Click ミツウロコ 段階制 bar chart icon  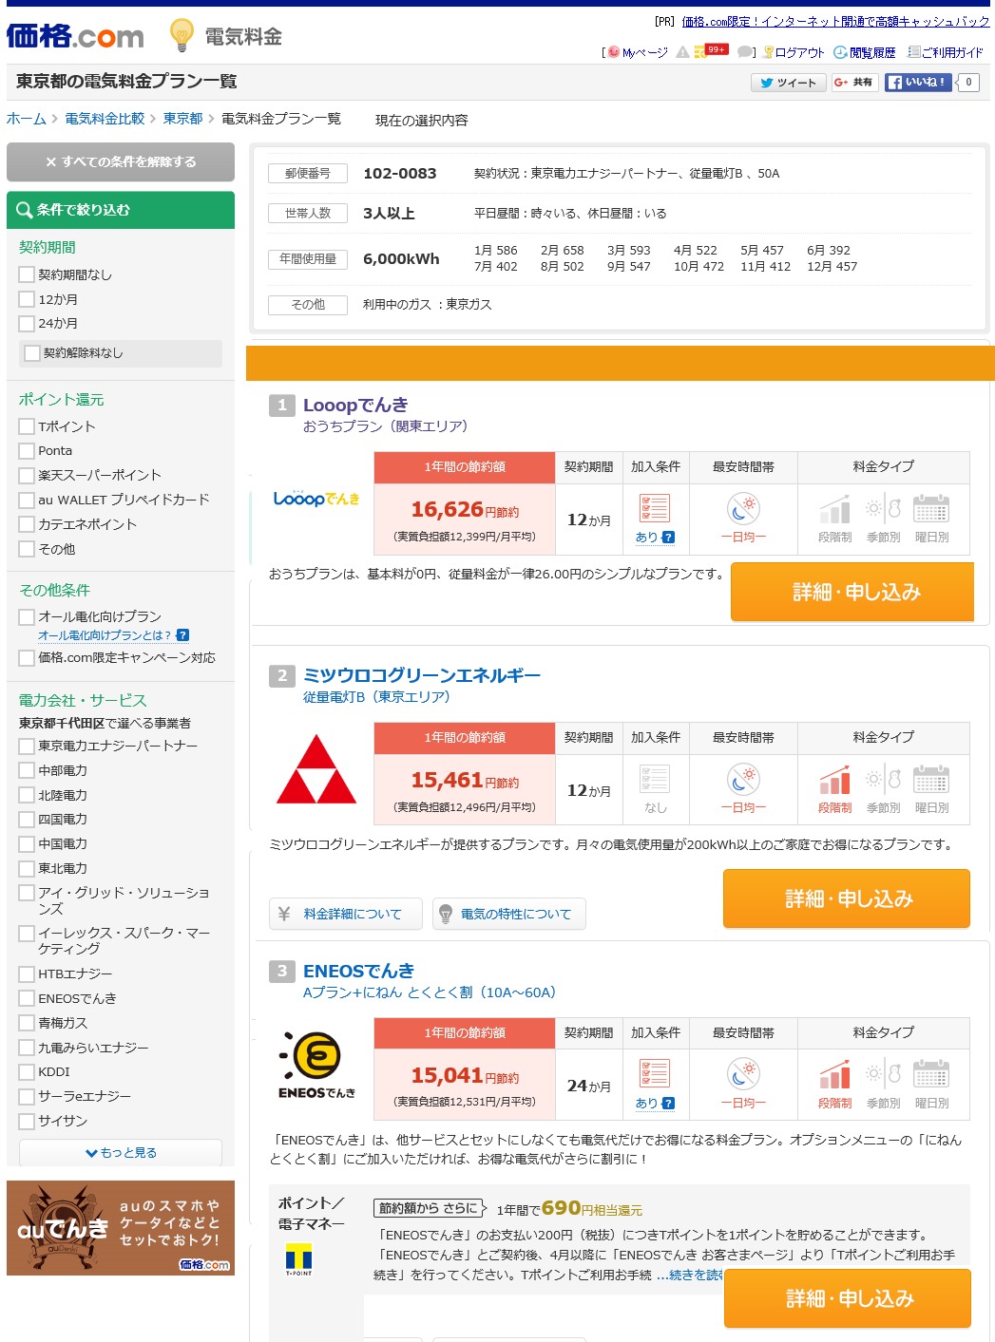834,781
